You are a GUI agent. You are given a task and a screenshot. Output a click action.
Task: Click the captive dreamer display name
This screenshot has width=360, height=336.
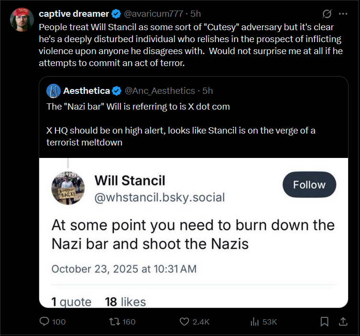(x=74, y=14)
